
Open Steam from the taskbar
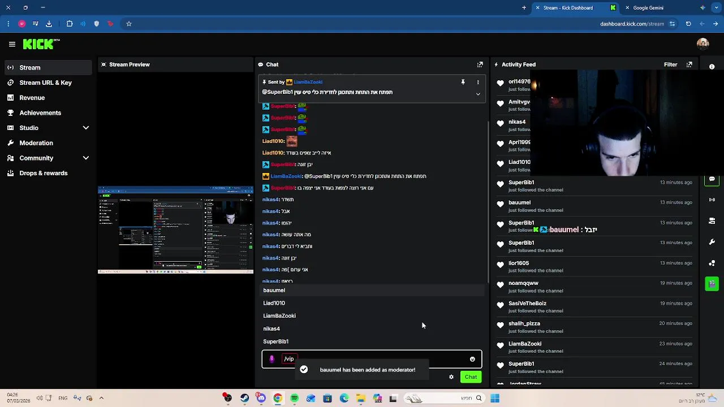244,399
